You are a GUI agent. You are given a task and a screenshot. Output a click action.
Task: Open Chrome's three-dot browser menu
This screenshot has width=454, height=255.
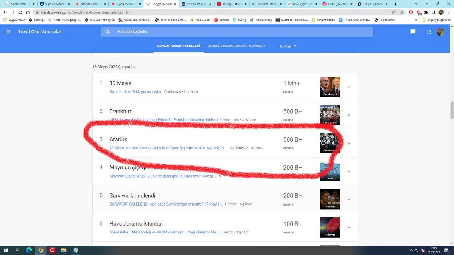pos(449,12)
